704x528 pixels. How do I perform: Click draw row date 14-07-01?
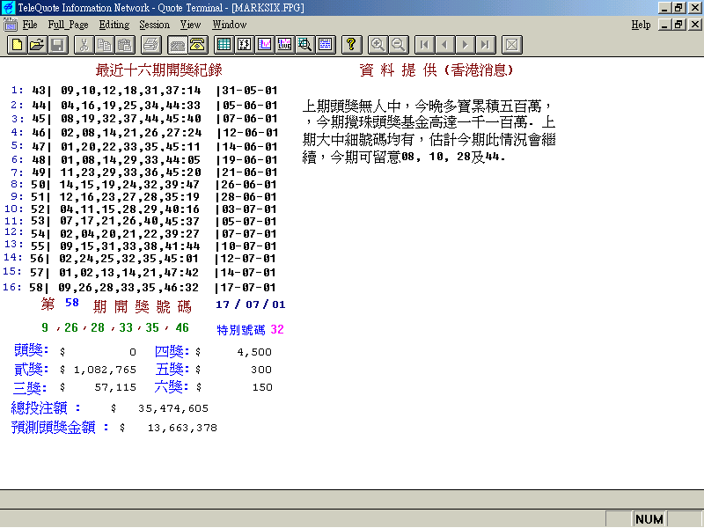(249, 273)
